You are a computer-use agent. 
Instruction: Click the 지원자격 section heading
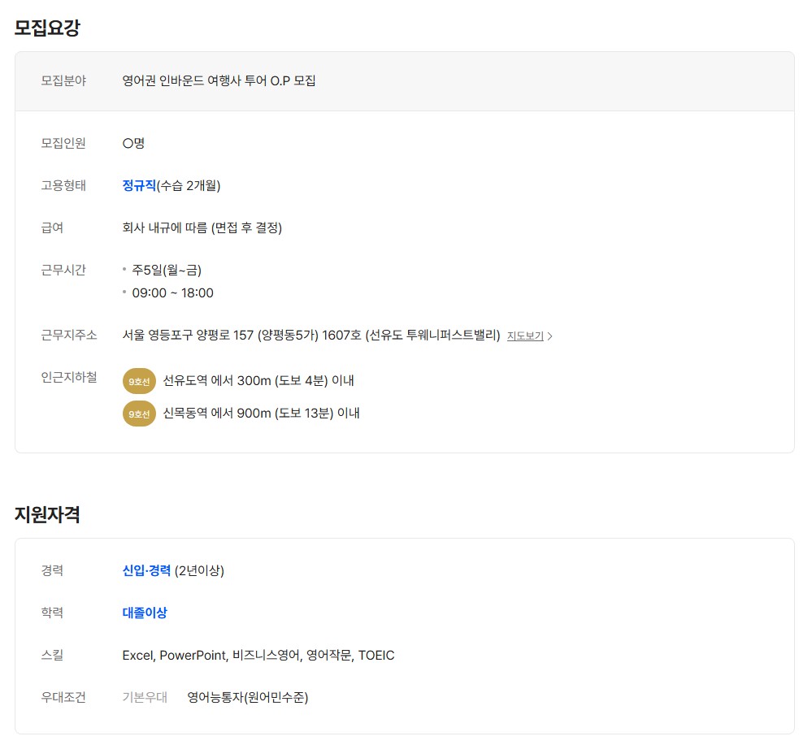47,514
